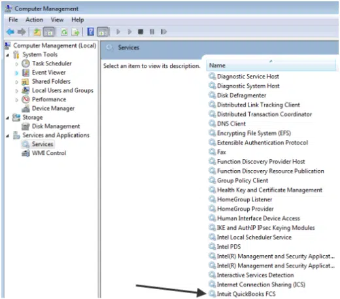340x299 pixels.
Task: Select Intel PDS service
Action: coord(229,247)
